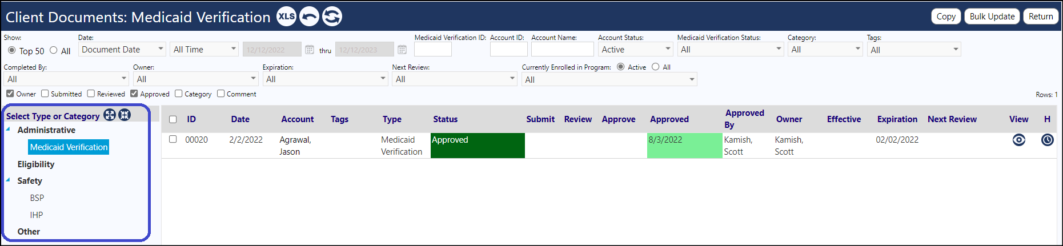Screen dimensions: 1063x246
Task: Open the Completed By dropdown
Action: click(66, 79)
